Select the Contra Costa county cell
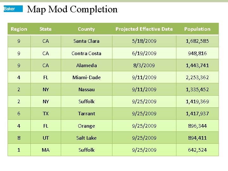 click(86, 54)
